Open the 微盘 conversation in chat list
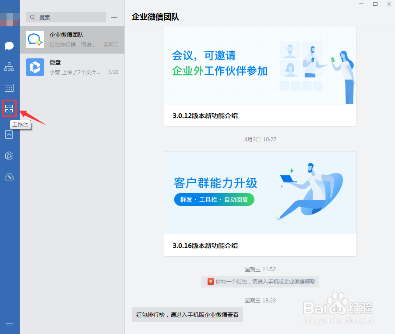 (72, 67)
